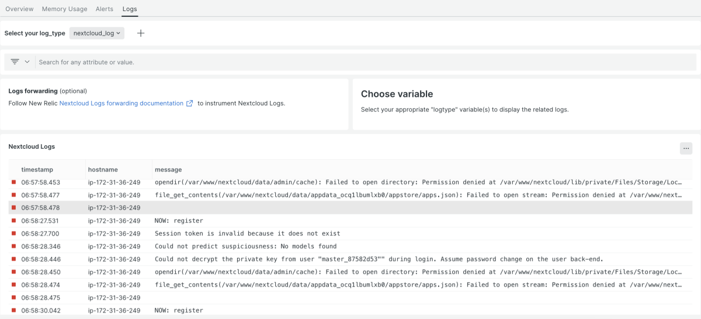701x319 pixels.
Task: Click the external link icon beside documentation
Action: click(189, 103)
